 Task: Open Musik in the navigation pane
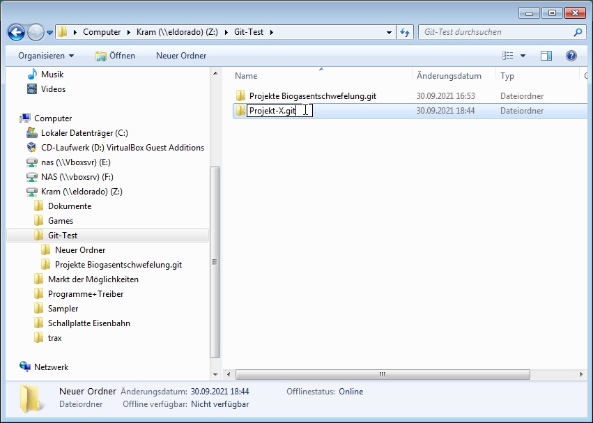click(x=52, y=75)
